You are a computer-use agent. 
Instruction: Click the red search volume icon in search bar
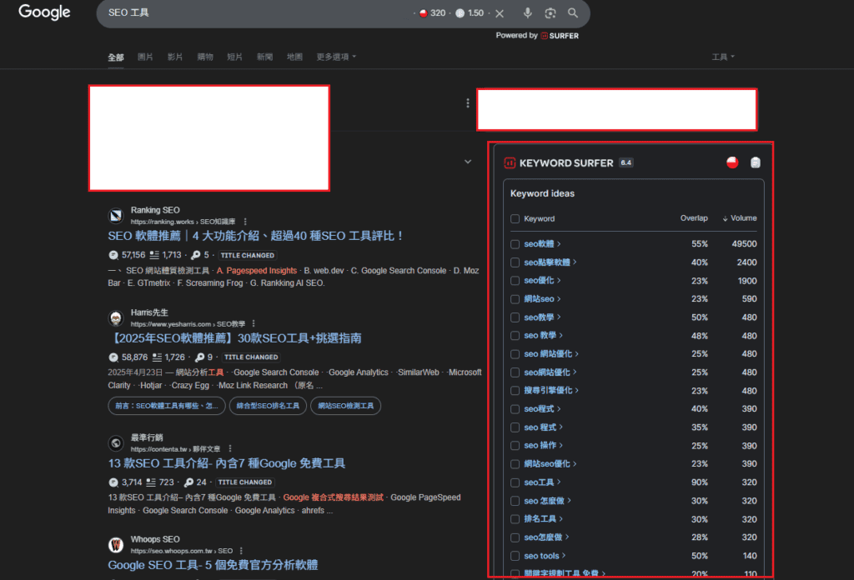(x=423, y=13)
